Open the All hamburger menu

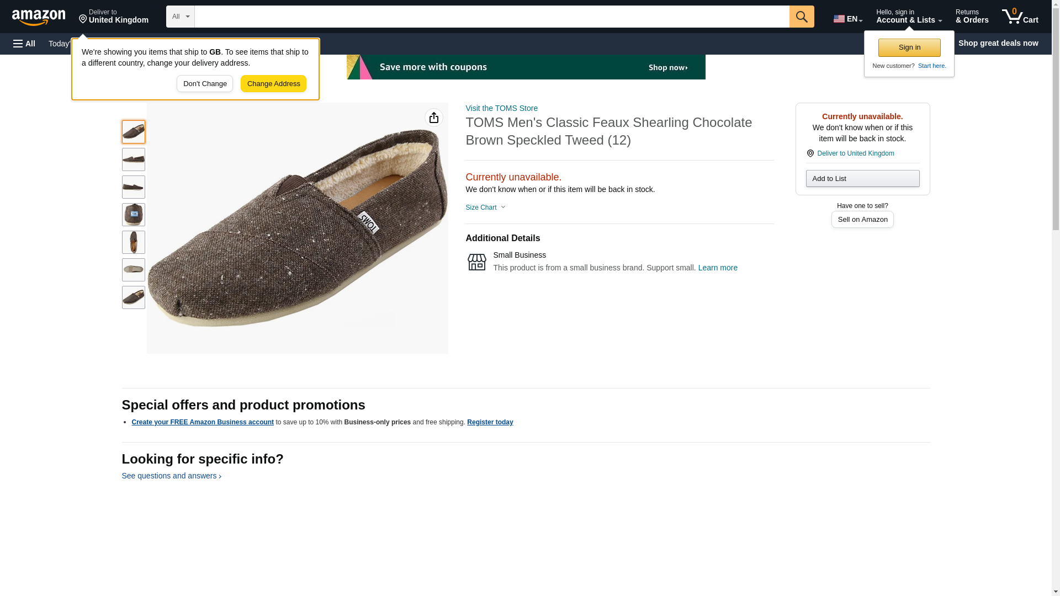pyautogui.click(x=24, y=44)
